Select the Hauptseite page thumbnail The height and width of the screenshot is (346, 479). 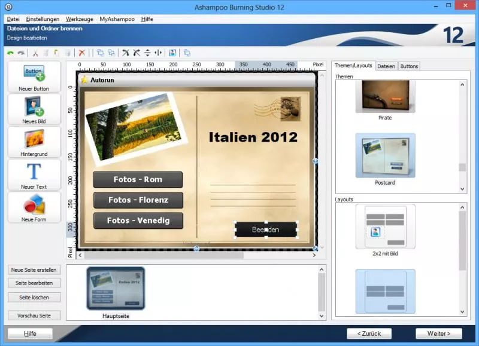coord(116,289)
